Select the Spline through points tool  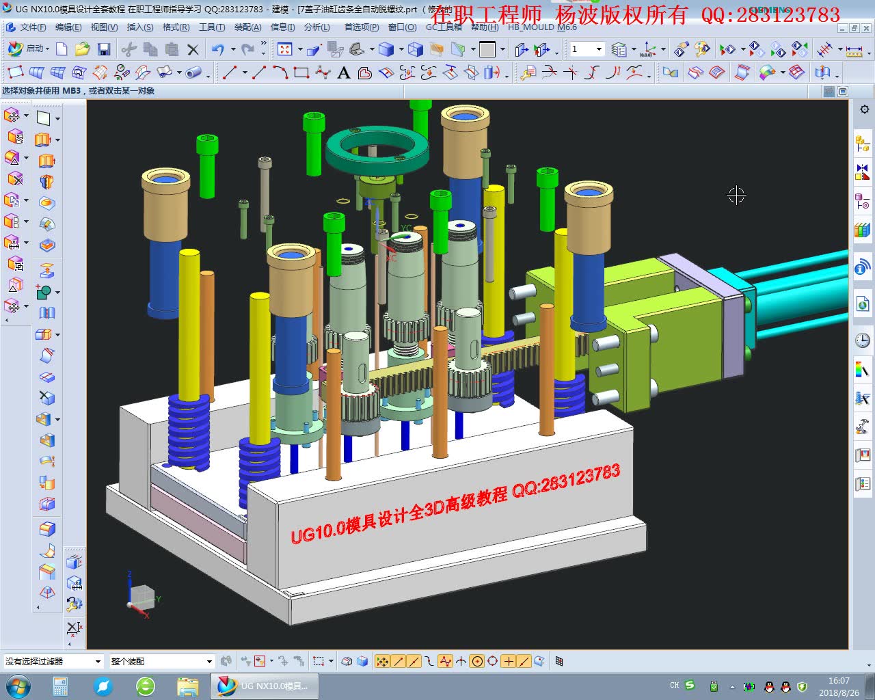pyautogui.click(x=323, y=72)
